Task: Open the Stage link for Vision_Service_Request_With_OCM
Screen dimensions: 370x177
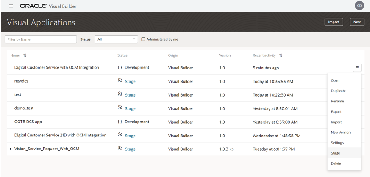Action: tap(130, 149)
